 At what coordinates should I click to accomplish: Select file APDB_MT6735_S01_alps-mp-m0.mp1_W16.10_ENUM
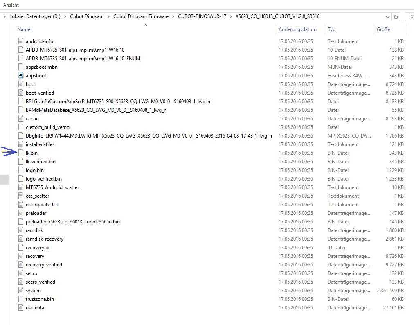tap(83, 58)
